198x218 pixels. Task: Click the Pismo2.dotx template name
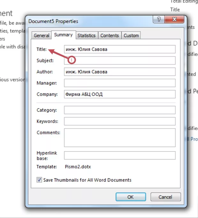click(x=78, y=167)
